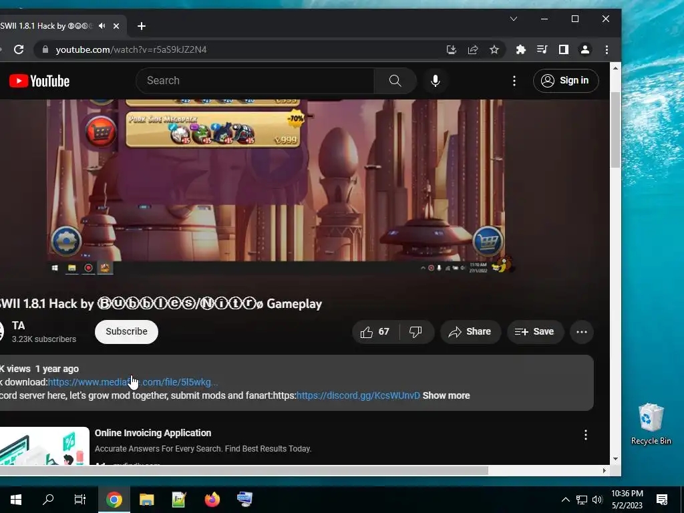This screenshot has height=513, width=684.
Task: Select the Recycle Bin desktop icon
Action: click(x=651, y=424)
